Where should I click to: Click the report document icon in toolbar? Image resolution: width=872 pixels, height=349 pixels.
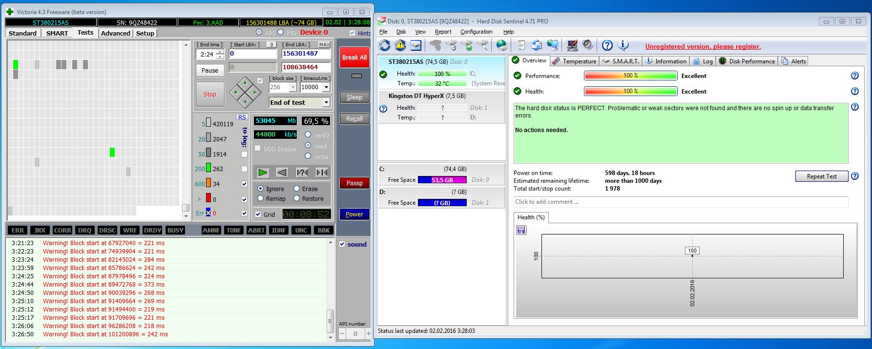pos(521,45)
